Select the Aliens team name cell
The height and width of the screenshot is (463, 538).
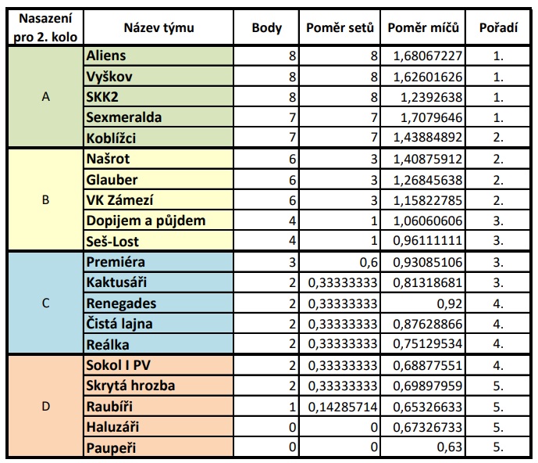click(x=159, y=56)
